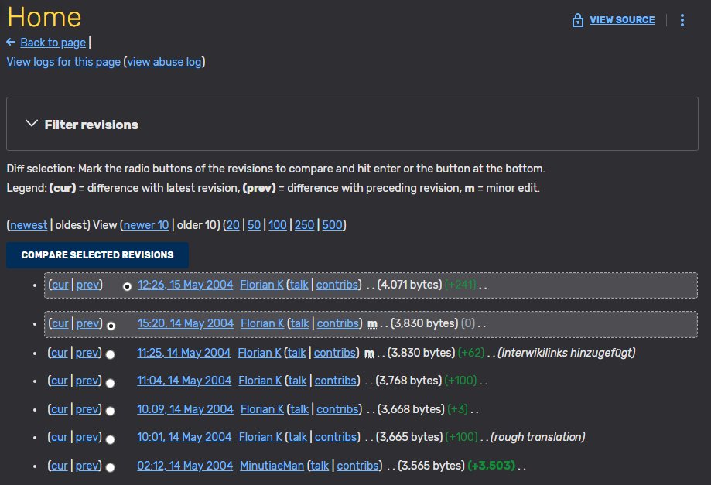Viewport: 711px width, 485px height.
Task: Open the 11:04, 14 May 2004 revision
Action: [184, 381]
